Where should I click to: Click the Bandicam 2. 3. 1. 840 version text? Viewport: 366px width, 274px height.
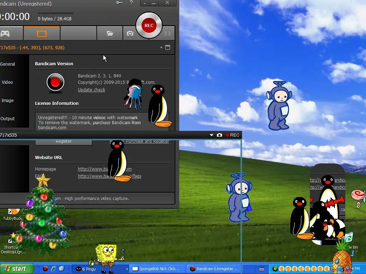(x=99, y=76)
